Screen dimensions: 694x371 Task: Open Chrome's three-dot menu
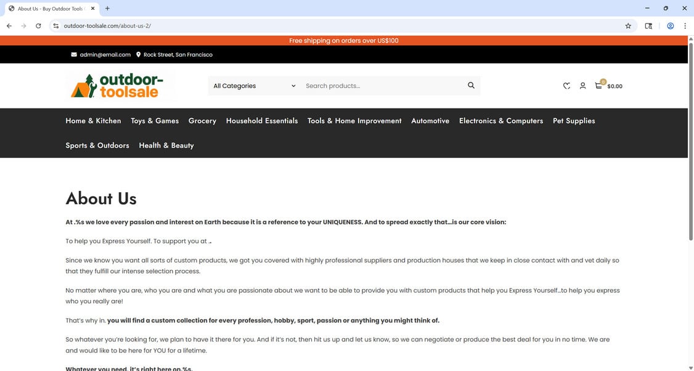[685, 26]
